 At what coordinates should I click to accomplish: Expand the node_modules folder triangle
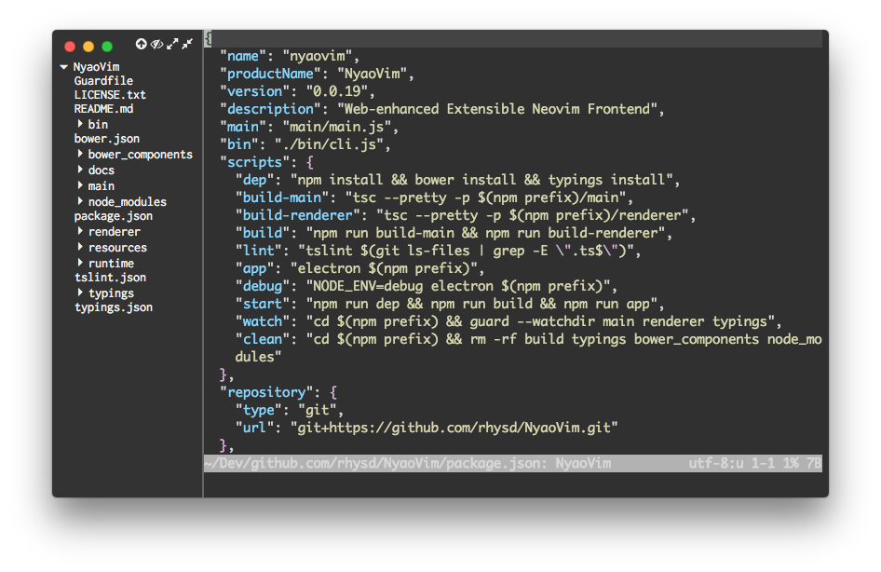pyautogui.click(x=80, y=200)
